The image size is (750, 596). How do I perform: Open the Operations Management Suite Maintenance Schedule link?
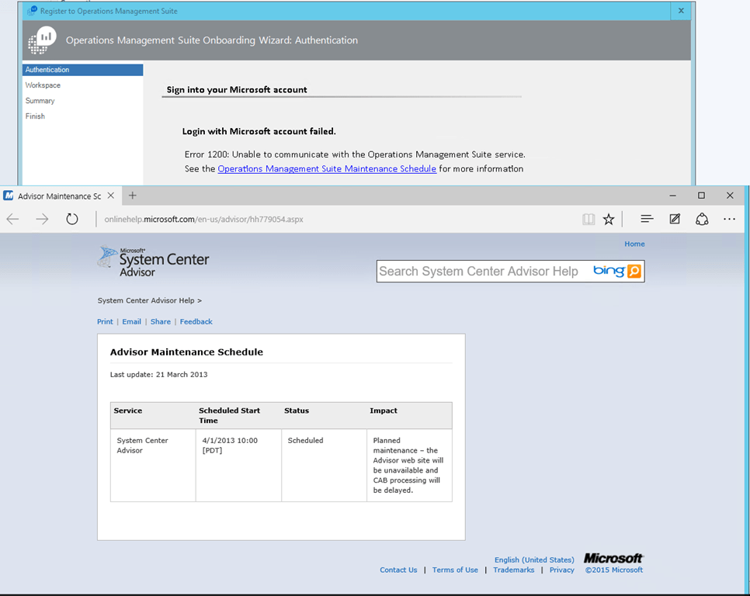click(x=327, y=168)
